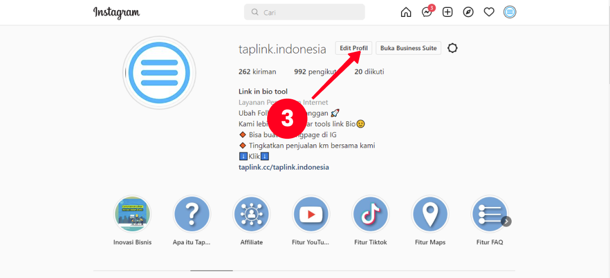Create a new post with plus icon
This screenshot has height=278, width=610.
pyautogui.click(x=448, y=12)
